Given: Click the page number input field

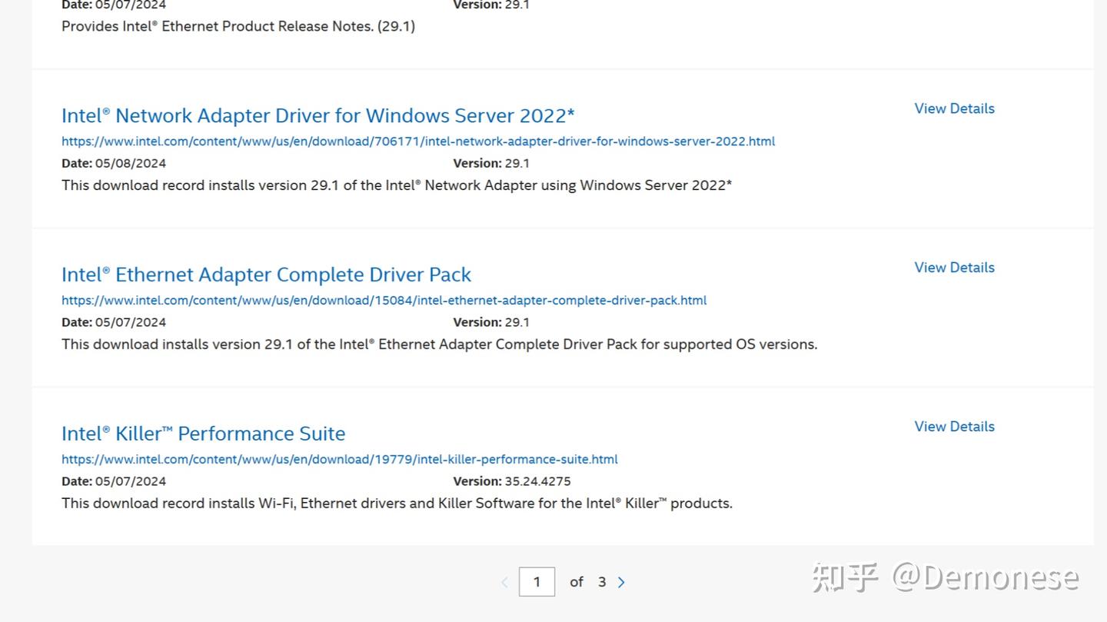Looking at the screenshot, I should (x=537, y=582).
